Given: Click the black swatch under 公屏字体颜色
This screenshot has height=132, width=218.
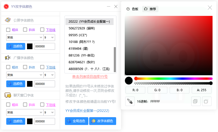Looking at the screenshot, I should tap(30, 46).
